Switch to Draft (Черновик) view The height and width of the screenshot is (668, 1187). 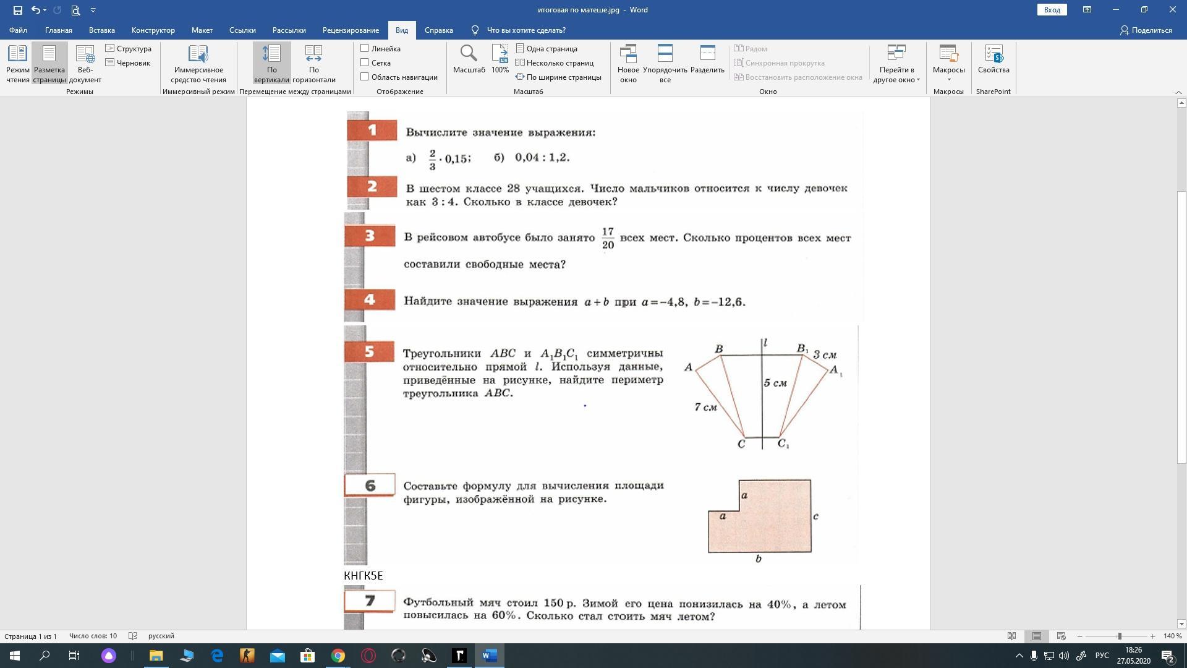point(128,62)
